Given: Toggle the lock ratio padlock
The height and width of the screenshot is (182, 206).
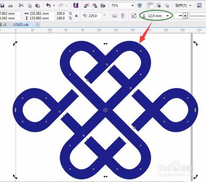Looking at the screenshot, I should click(x=77, y=16).
